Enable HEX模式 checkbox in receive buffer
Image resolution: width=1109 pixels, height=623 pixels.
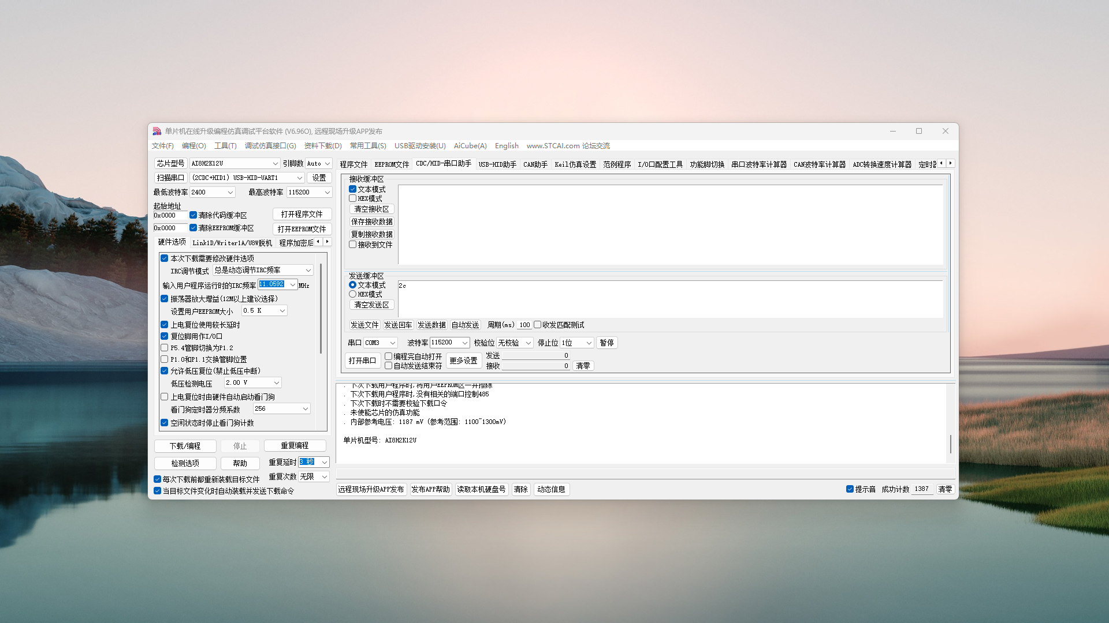coord(353,198)
